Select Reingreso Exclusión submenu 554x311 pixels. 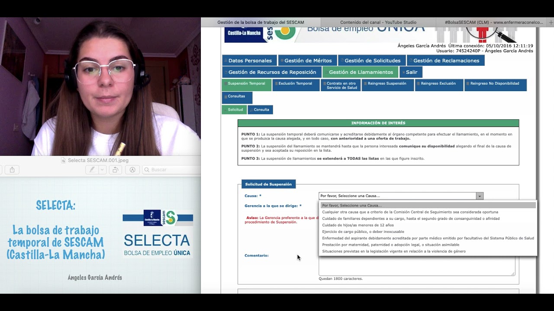pos(439,85)
